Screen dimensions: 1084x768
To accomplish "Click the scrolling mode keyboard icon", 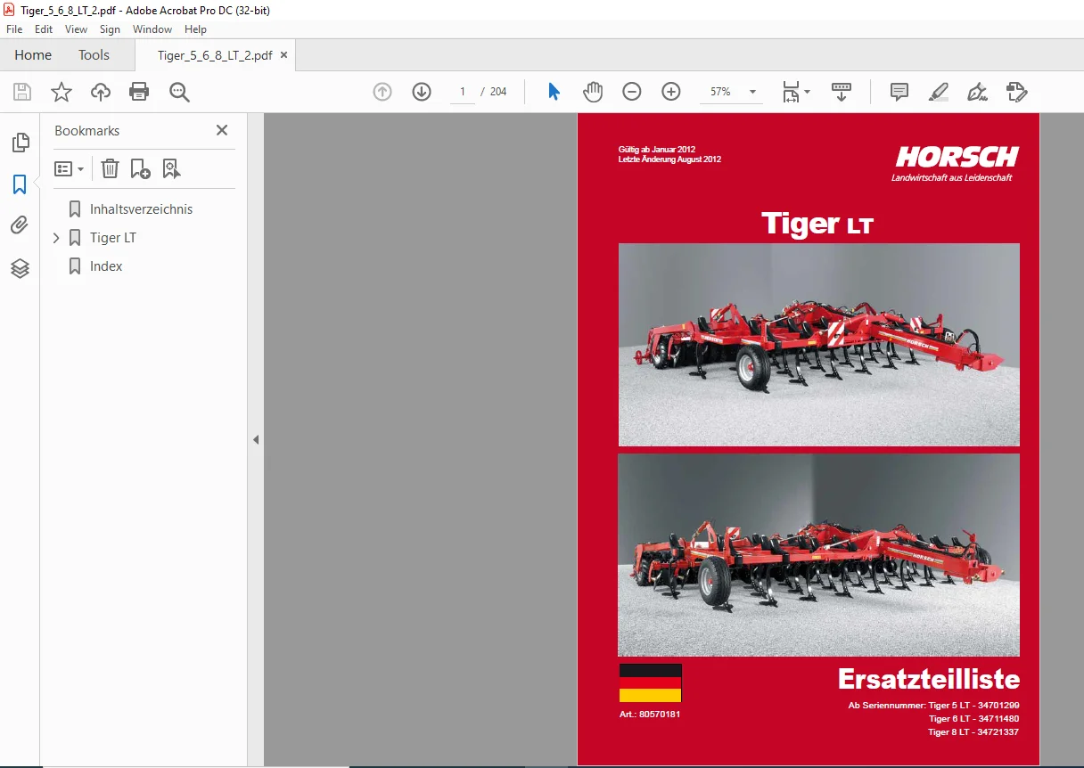I will click(x=842, y=92).
